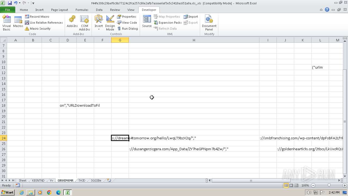348x196 pixels.
Task: Select the KBSNTND sheet tab
Action: click(38, 180)
